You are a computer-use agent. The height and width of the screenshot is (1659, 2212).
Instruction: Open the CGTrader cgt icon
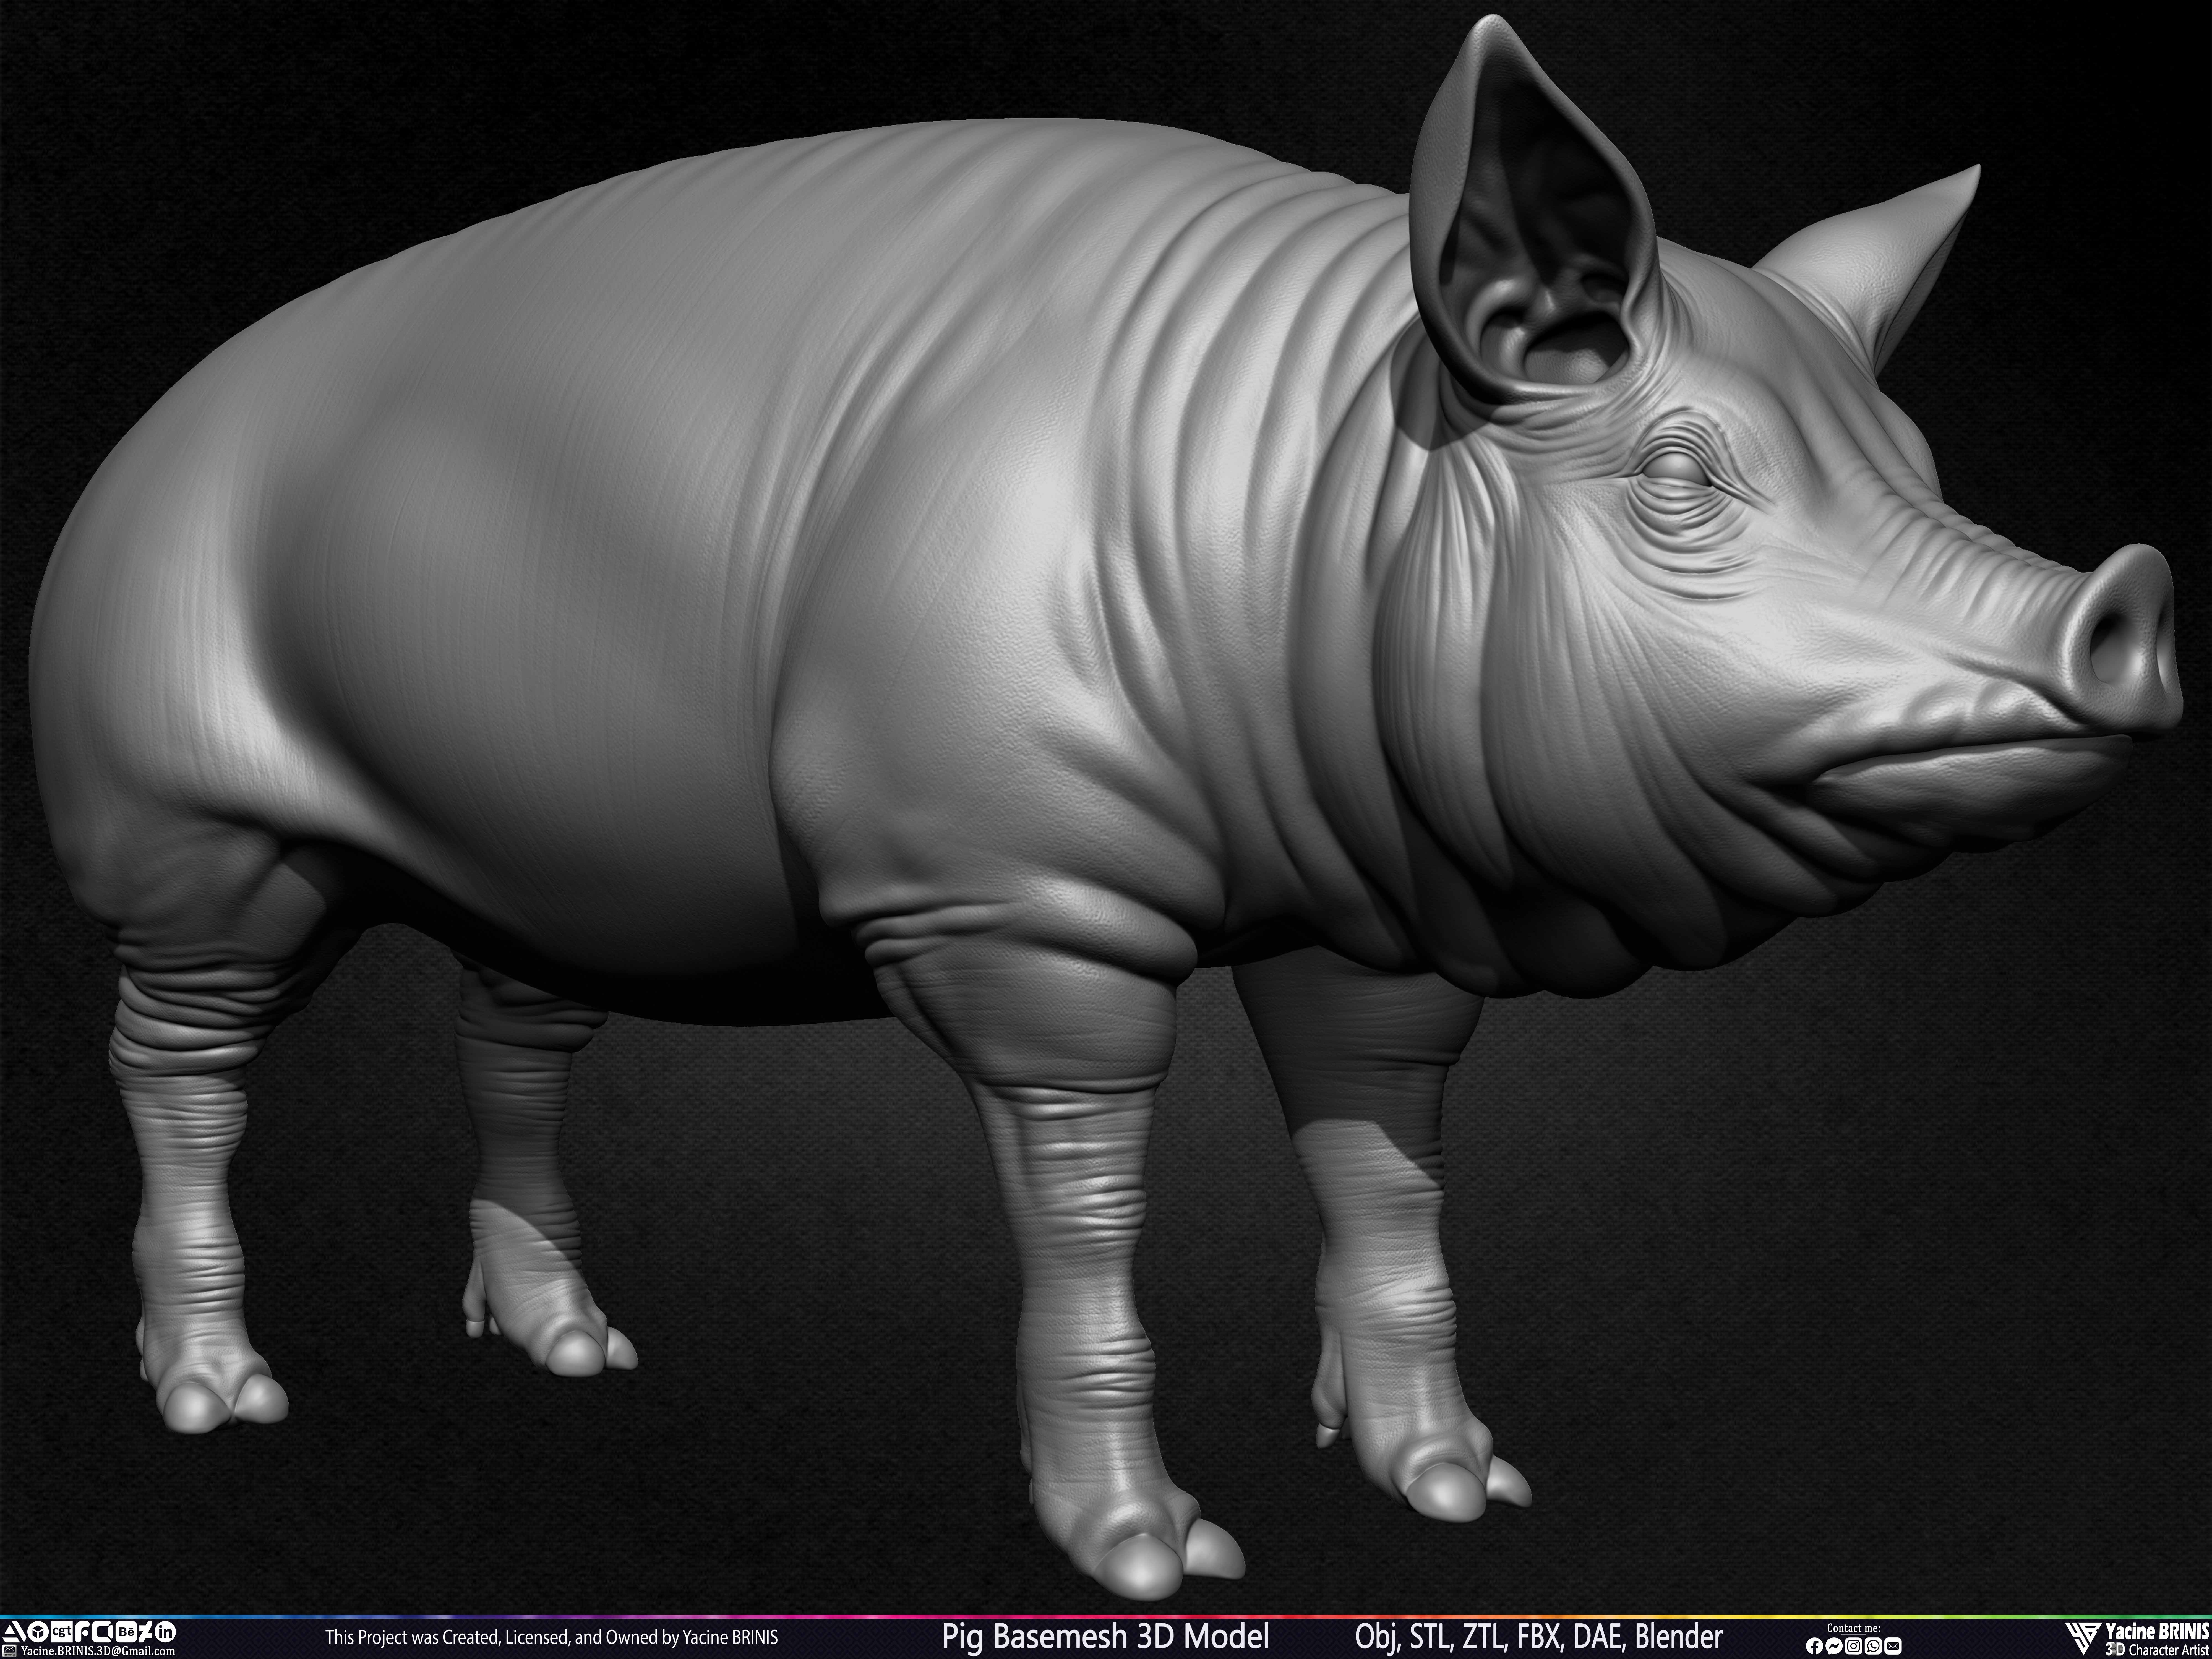(x=62, y=1632)
